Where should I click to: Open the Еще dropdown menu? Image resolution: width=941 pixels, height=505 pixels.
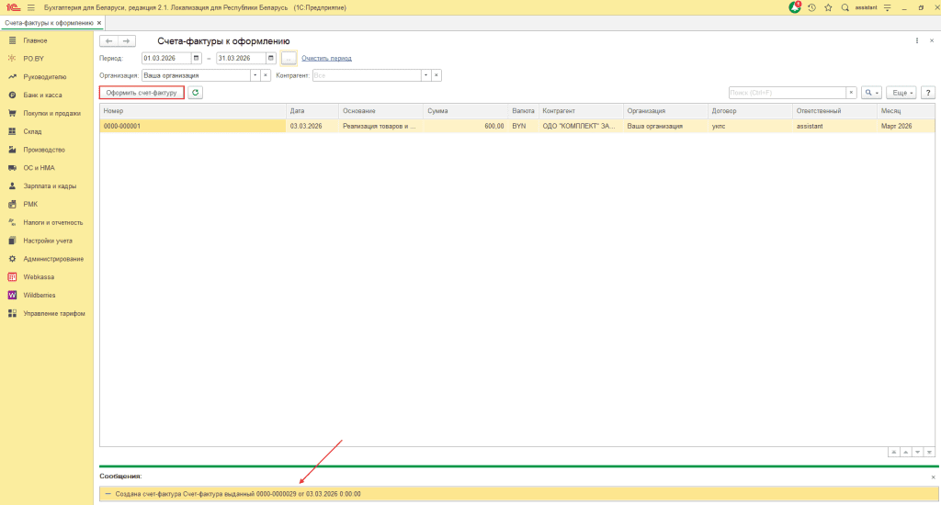pos(901,93)
